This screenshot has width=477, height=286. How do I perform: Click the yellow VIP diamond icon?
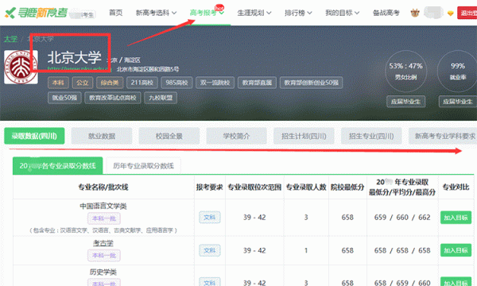click(450, 13)
